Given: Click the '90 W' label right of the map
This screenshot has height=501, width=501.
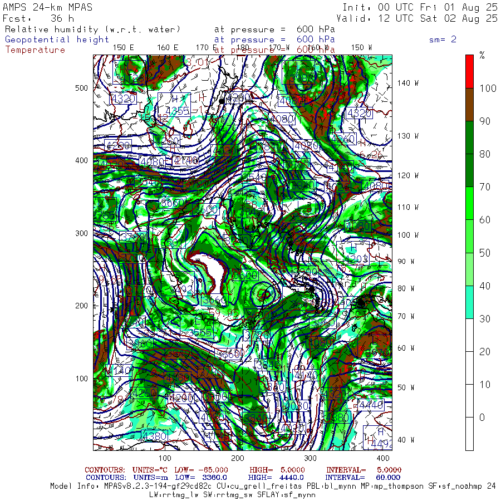Looking at the screenshot, I should [x=406, y=262].
